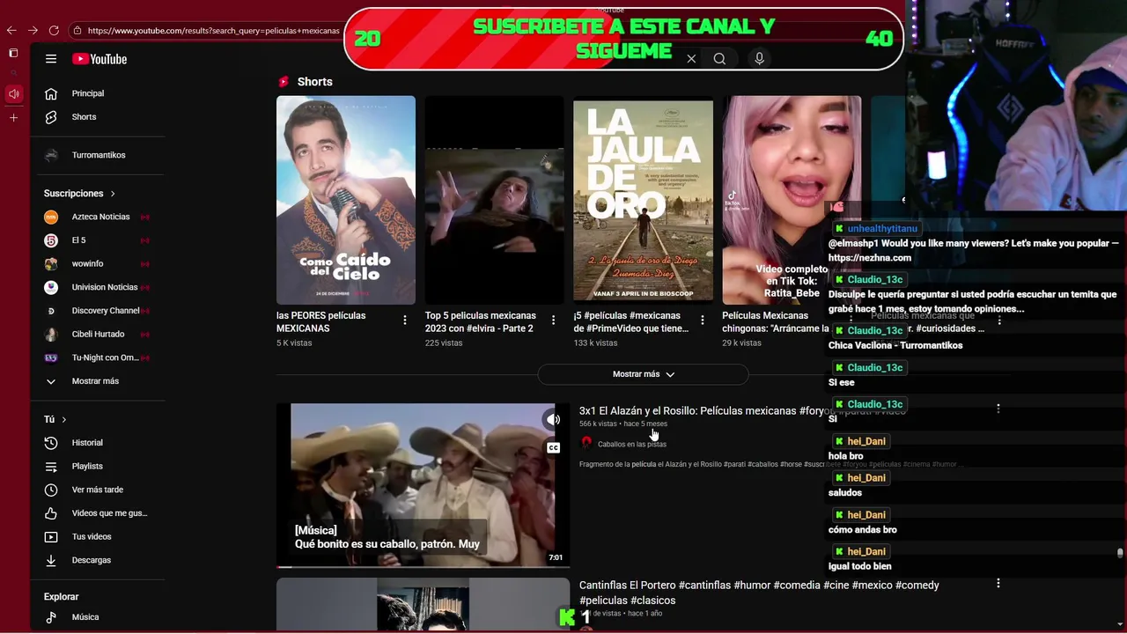Image resolution: width=1127 pixels, height=634 pixels.
Task: Open La Jaula de Oro short thumbnail
Action: pyautogui.click(x=643, y=200)
